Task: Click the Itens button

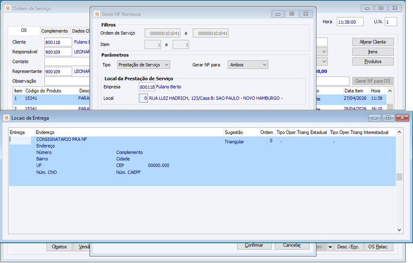Action: (x=373, y=52)
